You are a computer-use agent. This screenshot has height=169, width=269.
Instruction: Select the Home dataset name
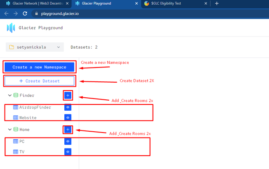pyautogui.click(x=24, y=130)
